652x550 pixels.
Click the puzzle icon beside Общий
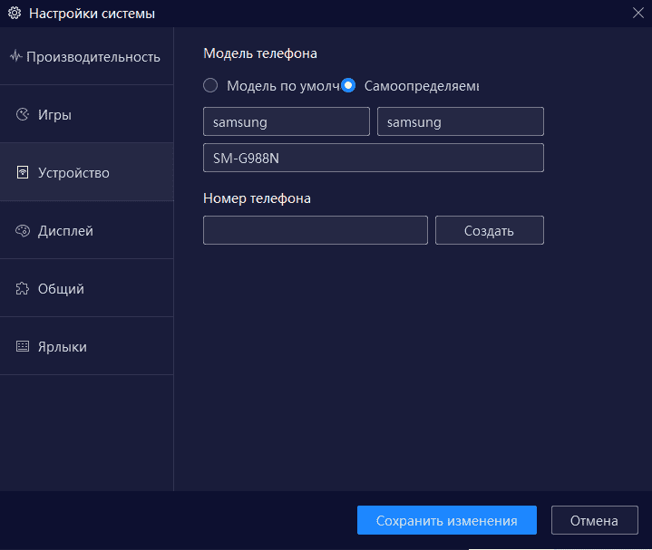pos(23,288)
